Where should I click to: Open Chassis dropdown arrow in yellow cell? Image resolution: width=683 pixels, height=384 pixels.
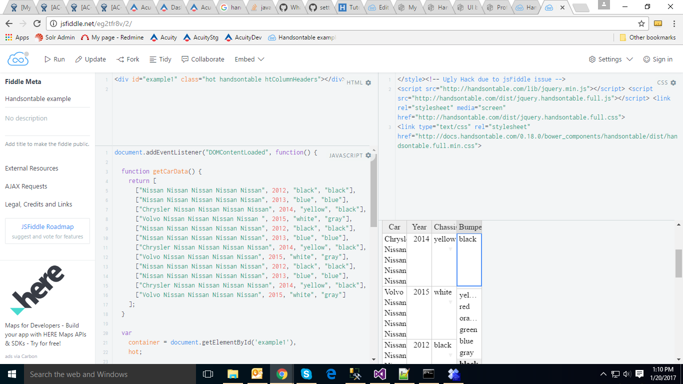coord(450,249)
